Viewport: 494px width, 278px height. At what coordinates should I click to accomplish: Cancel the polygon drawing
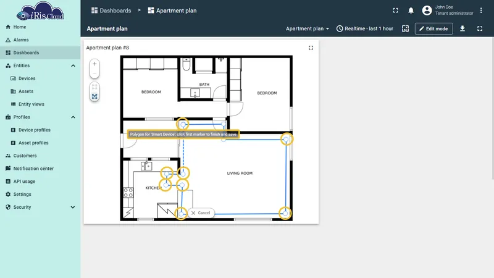(x=201, y=213)
